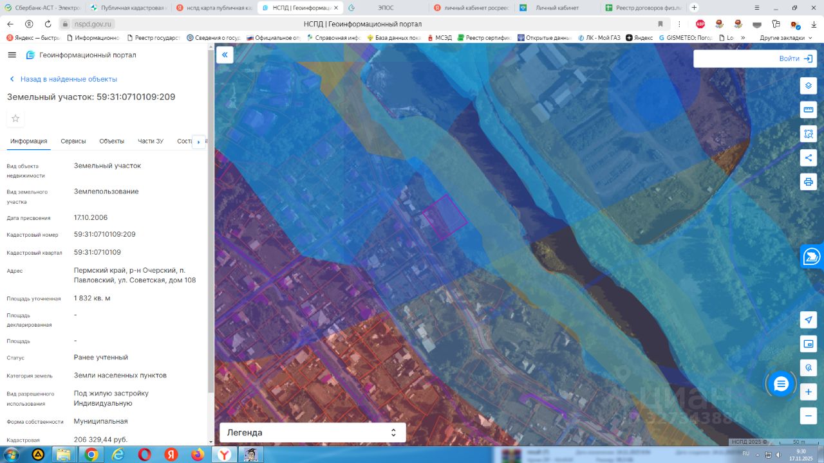
Task: Bookmark this page in address bar
Action: [x=660, y=24]
